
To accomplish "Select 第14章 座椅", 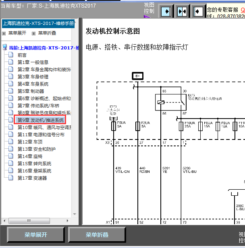I will point(30,156).
